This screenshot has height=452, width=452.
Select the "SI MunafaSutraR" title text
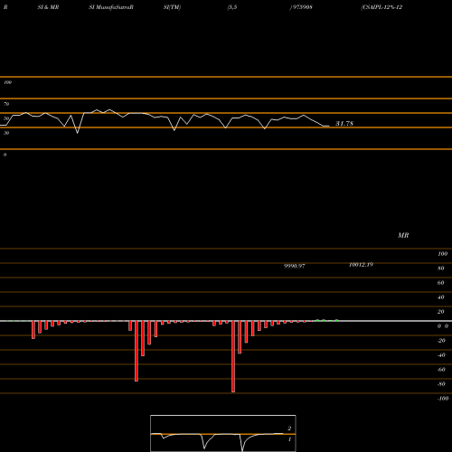click(111, 7)
